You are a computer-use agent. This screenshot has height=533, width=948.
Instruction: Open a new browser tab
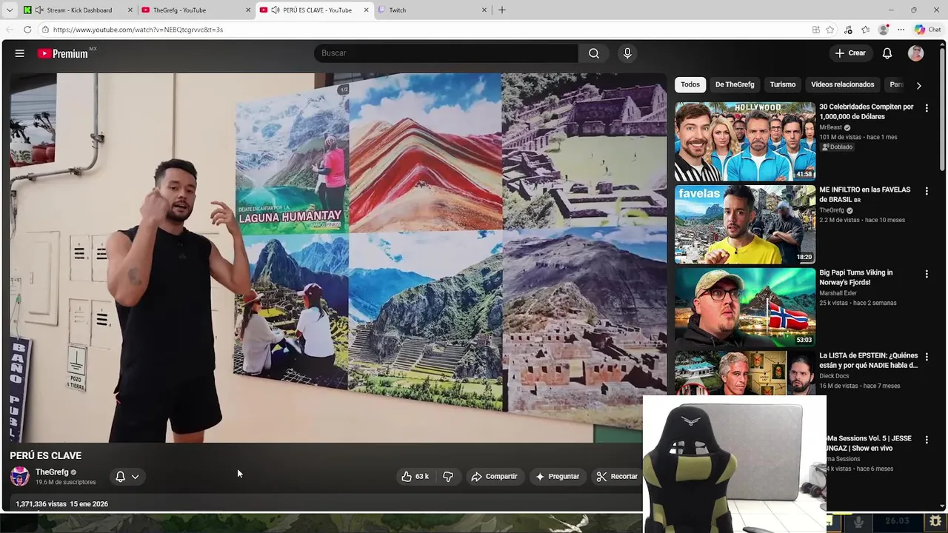click(502, 10)
